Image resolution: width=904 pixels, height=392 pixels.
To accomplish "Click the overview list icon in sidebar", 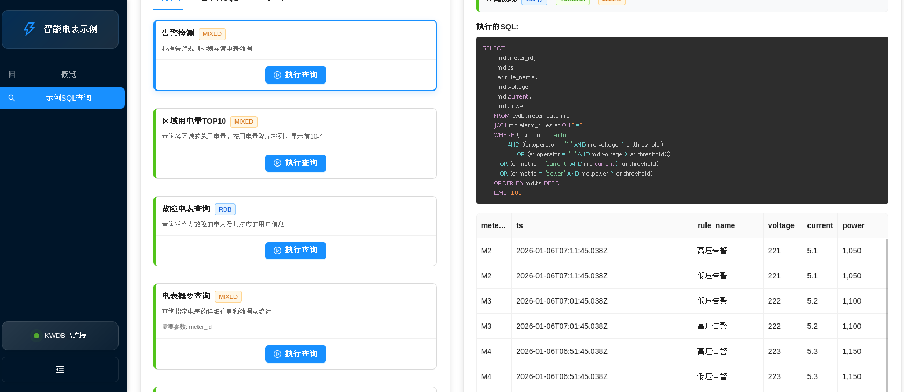I will 12,74.
